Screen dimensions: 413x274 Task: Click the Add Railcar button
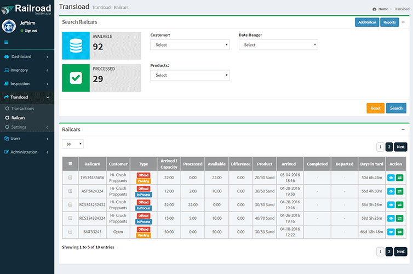coord(366,22)
